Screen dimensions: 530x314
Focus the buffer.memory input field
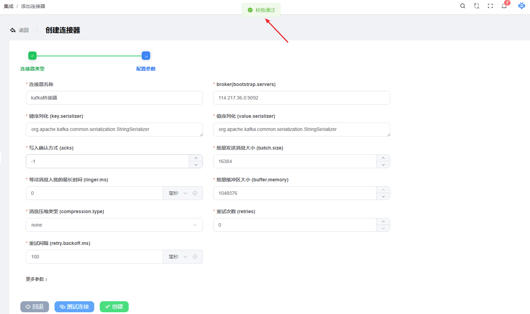(x=295, y=193)
